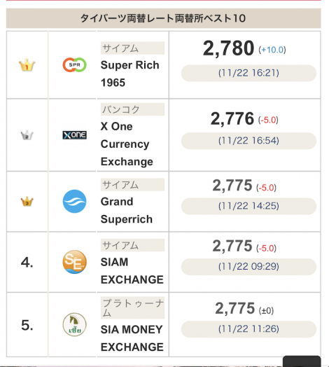The height and width of the screenshot is (367, 329).
Task: Click the 11/22 11:26 timestamp pill
Action: 248,329
